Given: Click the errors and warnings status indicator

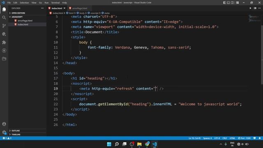Looking at the screenshot, I should (x=7, y=138).
